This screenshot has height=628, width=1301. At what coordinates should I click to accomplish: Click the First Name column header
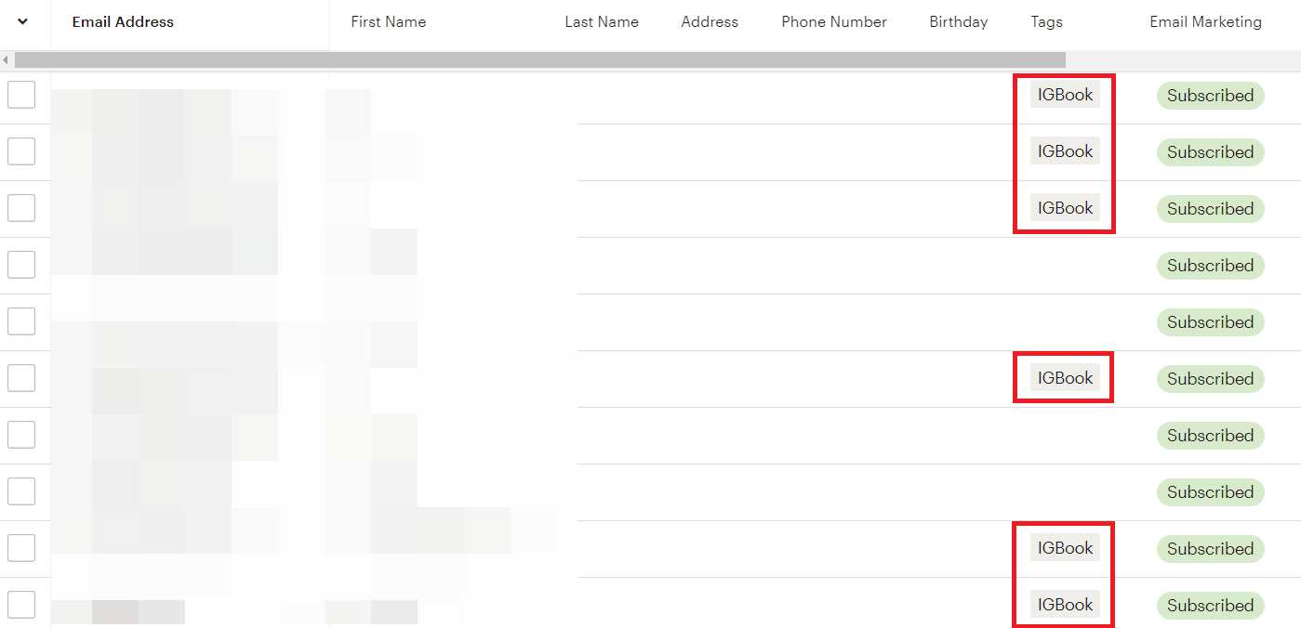388,22
